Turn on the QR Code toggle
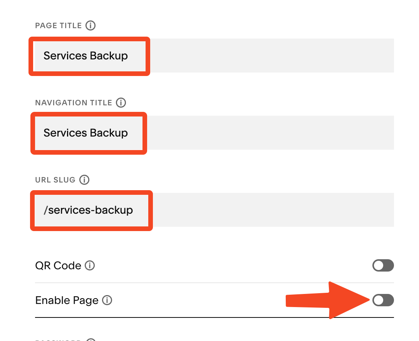This screenshot has width=419, height=341. [383, 265]
